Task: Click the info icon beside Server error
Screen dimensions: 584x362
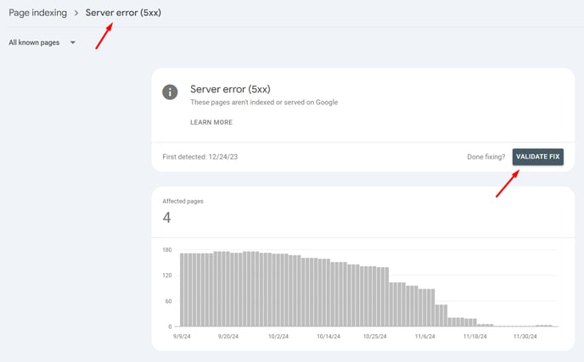Action: pos(170,92)
